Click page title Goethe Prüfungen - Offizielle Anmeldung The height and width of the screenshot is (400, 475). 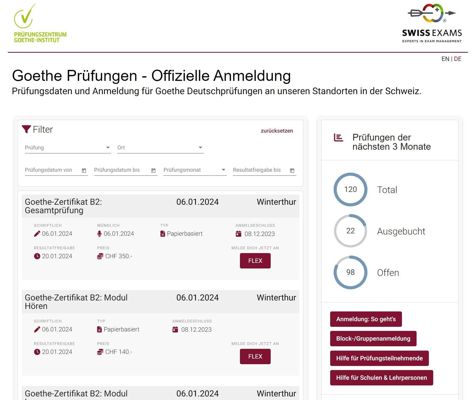pyautogui.click(x=151, y=76)
